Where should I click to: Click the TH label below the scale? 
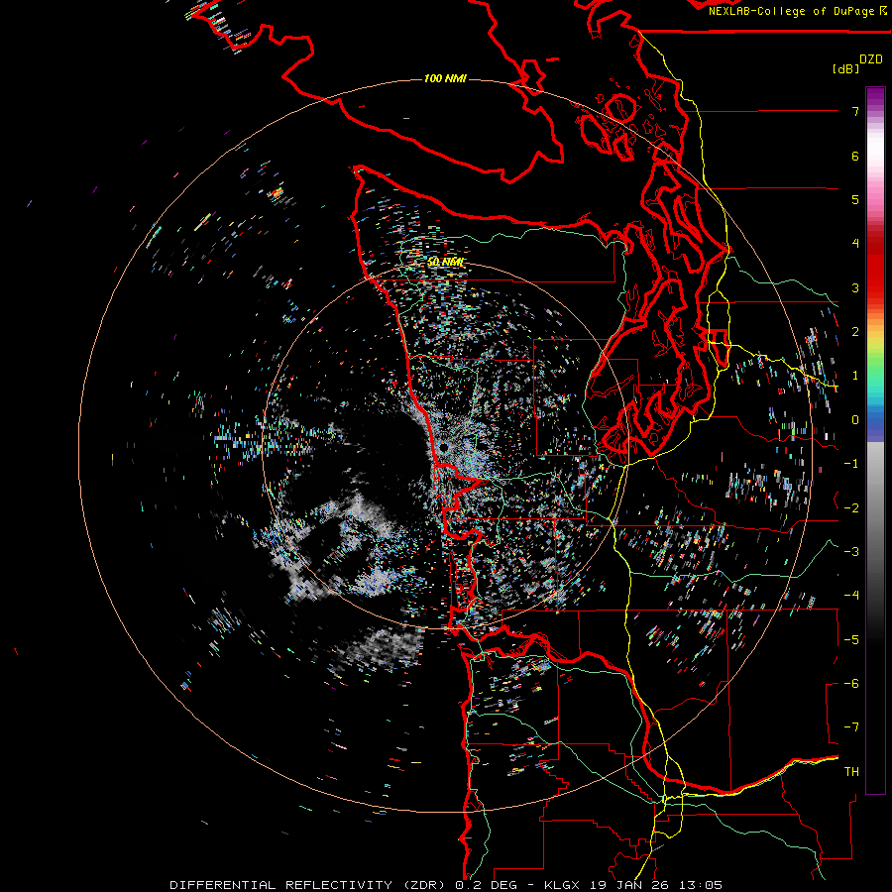click(x=851, y=772)
